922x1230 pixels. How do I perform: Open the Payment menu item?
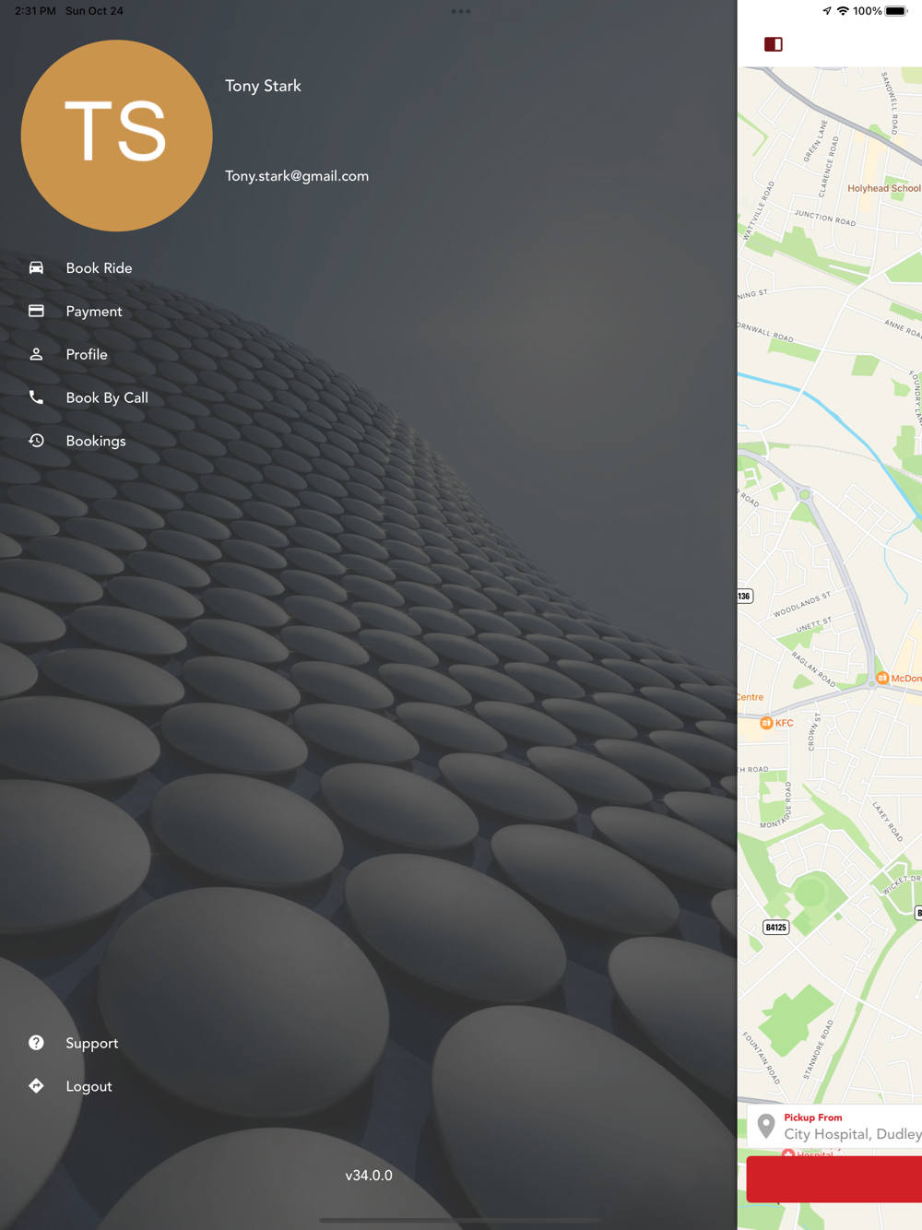[94, 312]
